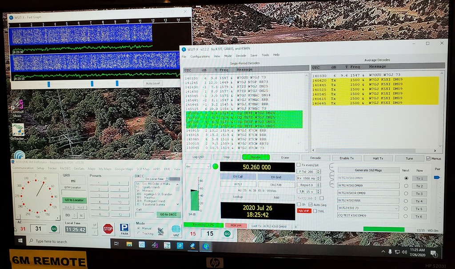
Task: Toggle the Tx even/1st checkbox
Action: [298, 165]
